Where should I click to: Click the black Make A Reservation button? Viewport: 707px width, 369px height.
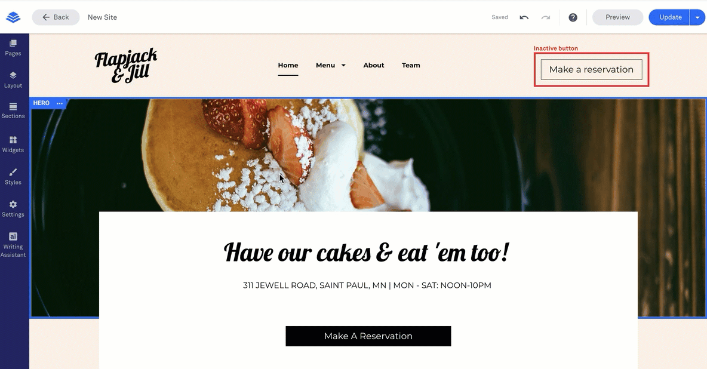click(x=368, y=336)
